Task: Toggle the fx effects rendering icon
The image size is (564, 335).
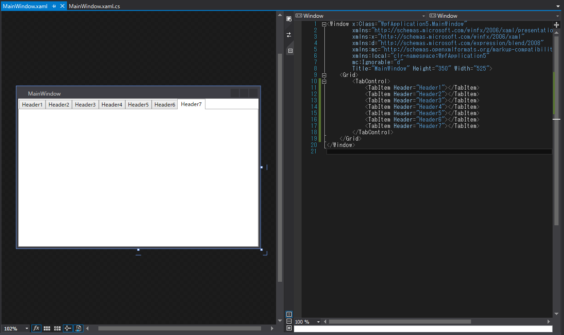Action: [x=36, y=328]
